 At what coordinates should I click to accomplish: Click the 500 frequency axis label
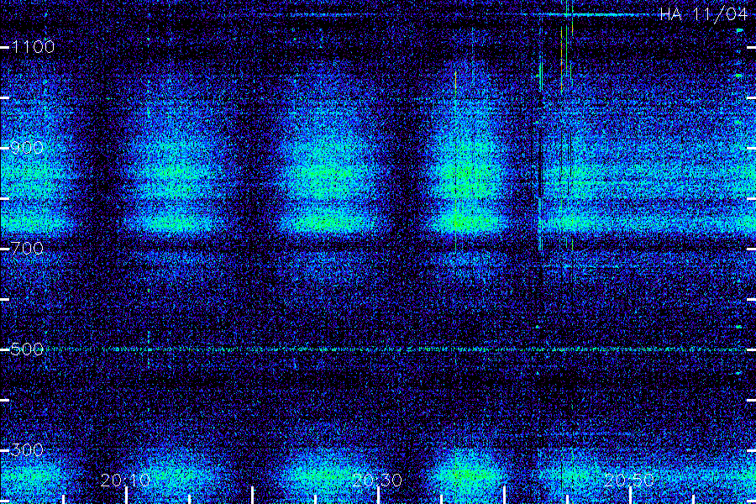27,349
